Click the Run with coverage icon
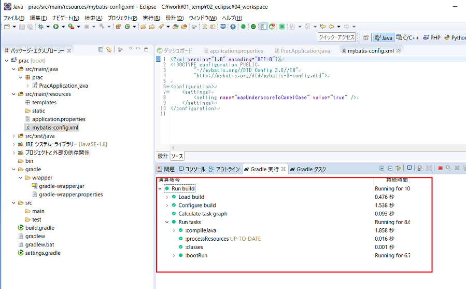Screen dimensions: 466x289 click(71, 26)
